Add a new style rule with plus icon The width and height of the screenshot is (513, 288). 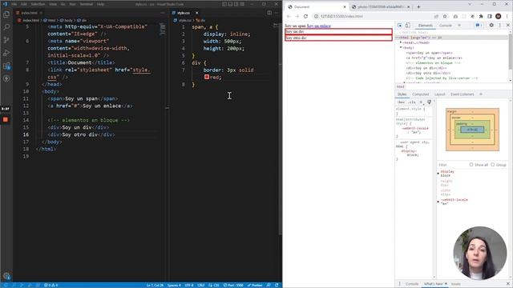[x=421, y=102]
